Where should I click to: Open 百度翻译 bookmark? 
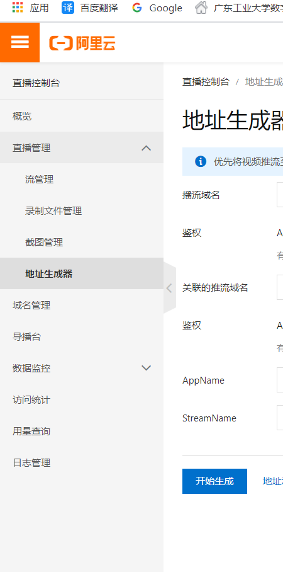pos(99,8)
